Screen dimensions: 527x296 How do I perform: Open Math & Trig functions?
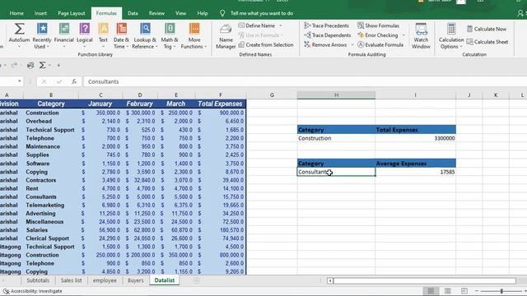point(170,36)
